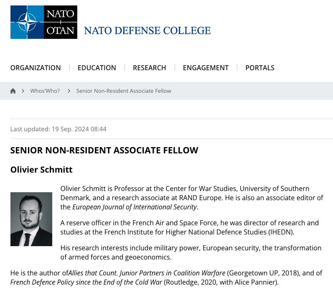
Task: Click Olivier Schmitt's portrait photo
Action: click(31, 219)
